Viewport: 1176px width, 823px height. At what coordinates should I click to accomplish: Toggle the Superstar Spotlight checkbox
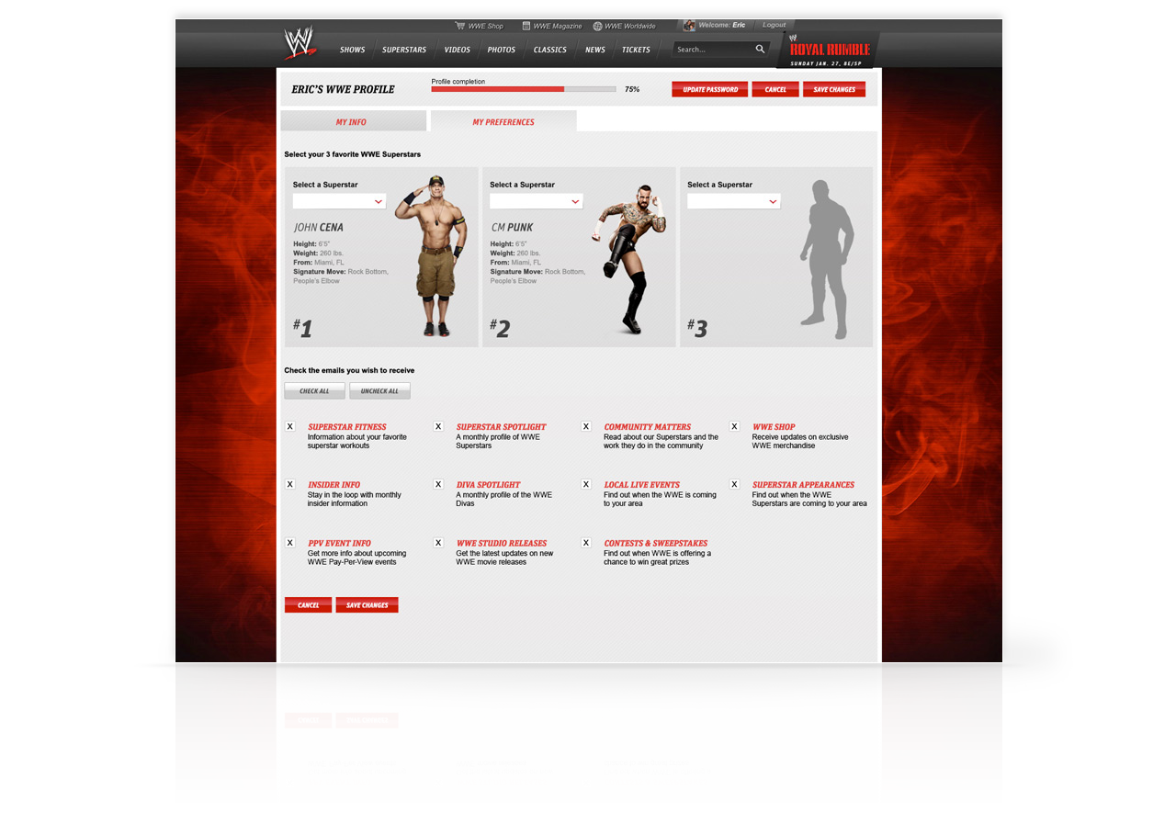(x=438, y=426)
